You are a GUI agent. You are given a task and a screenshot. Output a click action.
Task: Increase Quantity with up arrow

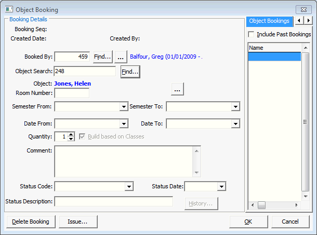coord(71,134)
